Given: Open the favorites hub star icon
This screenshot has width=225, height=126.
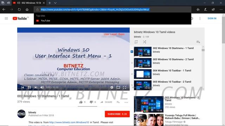Looking at the screenshot, I should [x=198, y=9].
